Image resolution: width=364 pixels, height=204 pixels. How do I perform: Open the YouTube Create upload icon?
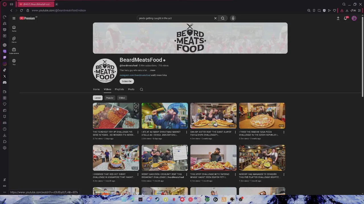[x=338, y=18]
